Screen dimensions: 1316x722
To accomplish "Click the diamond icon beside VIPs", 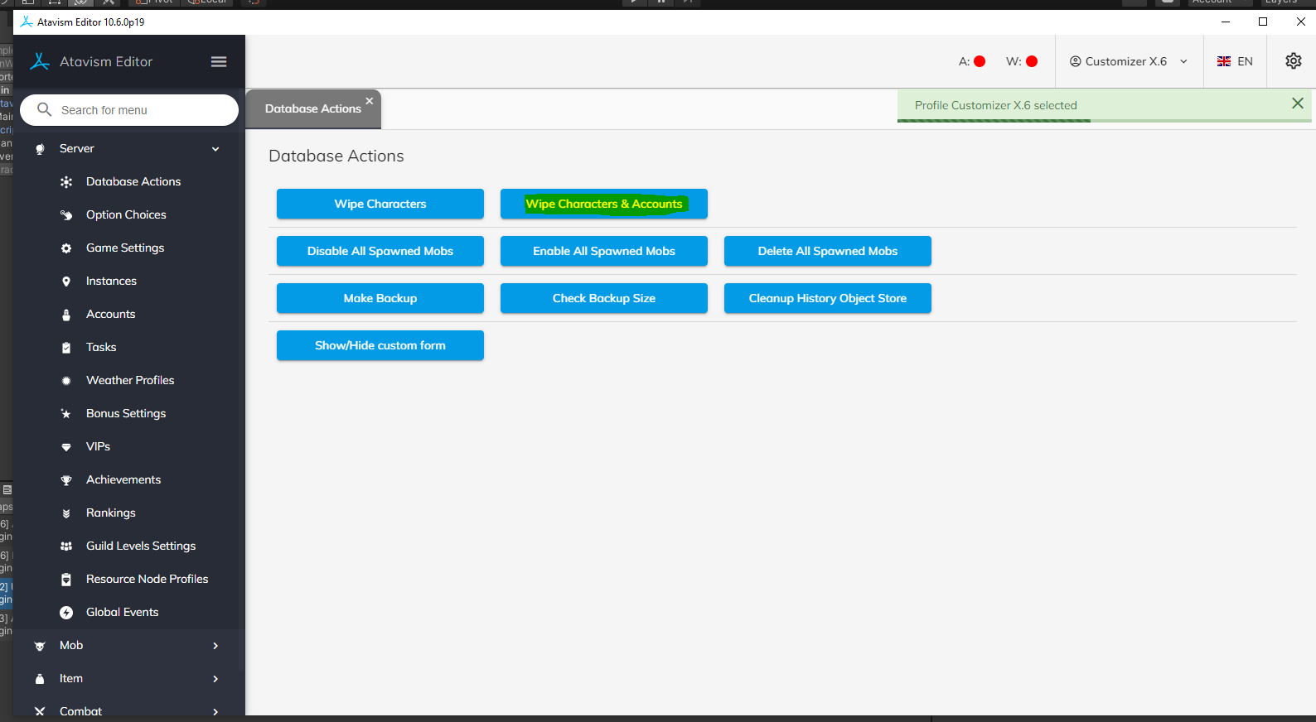I will pos(66,447).
